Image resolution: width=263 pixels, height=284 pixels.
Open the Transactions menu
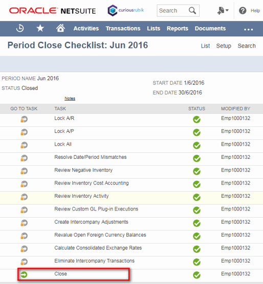pos(123,29)
